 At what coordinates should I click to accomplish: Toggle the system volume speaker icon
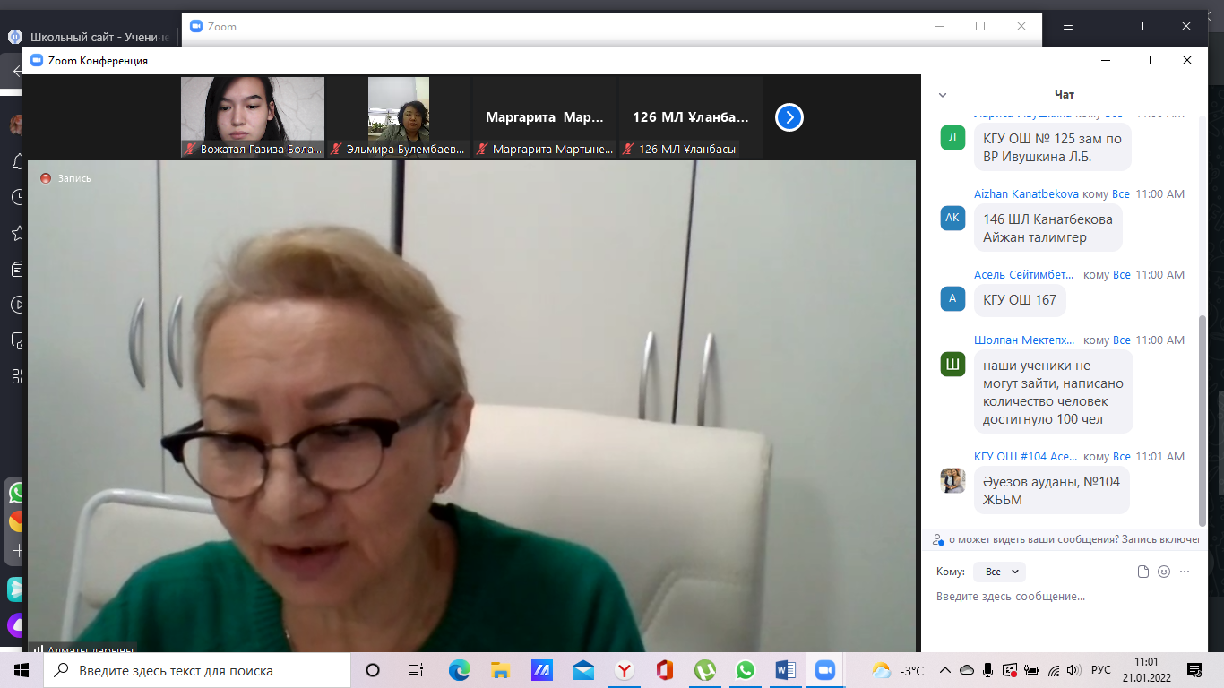[1075, 670]
